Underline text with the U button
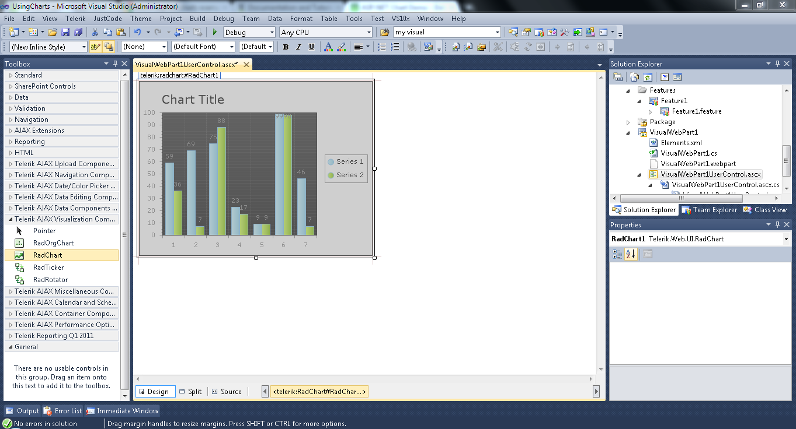 click(311, 47)
